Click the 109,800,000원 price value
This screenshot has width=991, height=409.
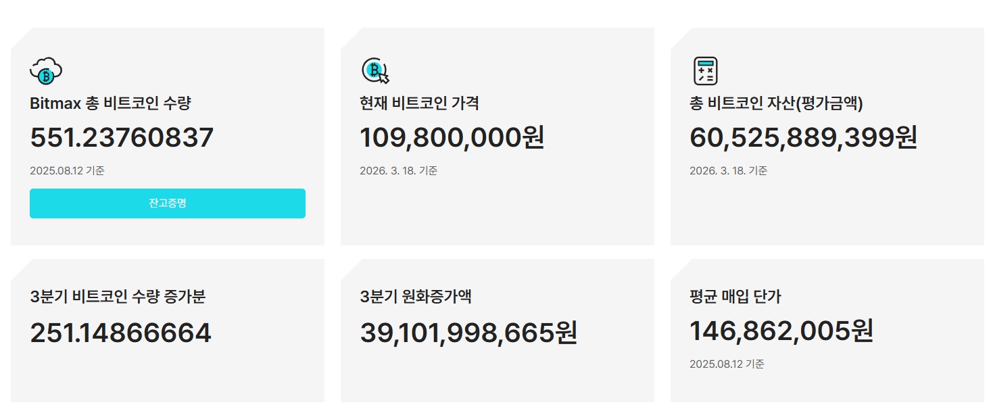(452, 138)
